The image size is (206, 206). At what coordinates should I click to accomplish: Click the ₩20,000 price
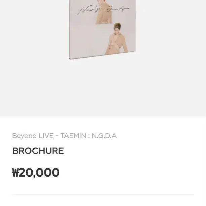(36, 172)
